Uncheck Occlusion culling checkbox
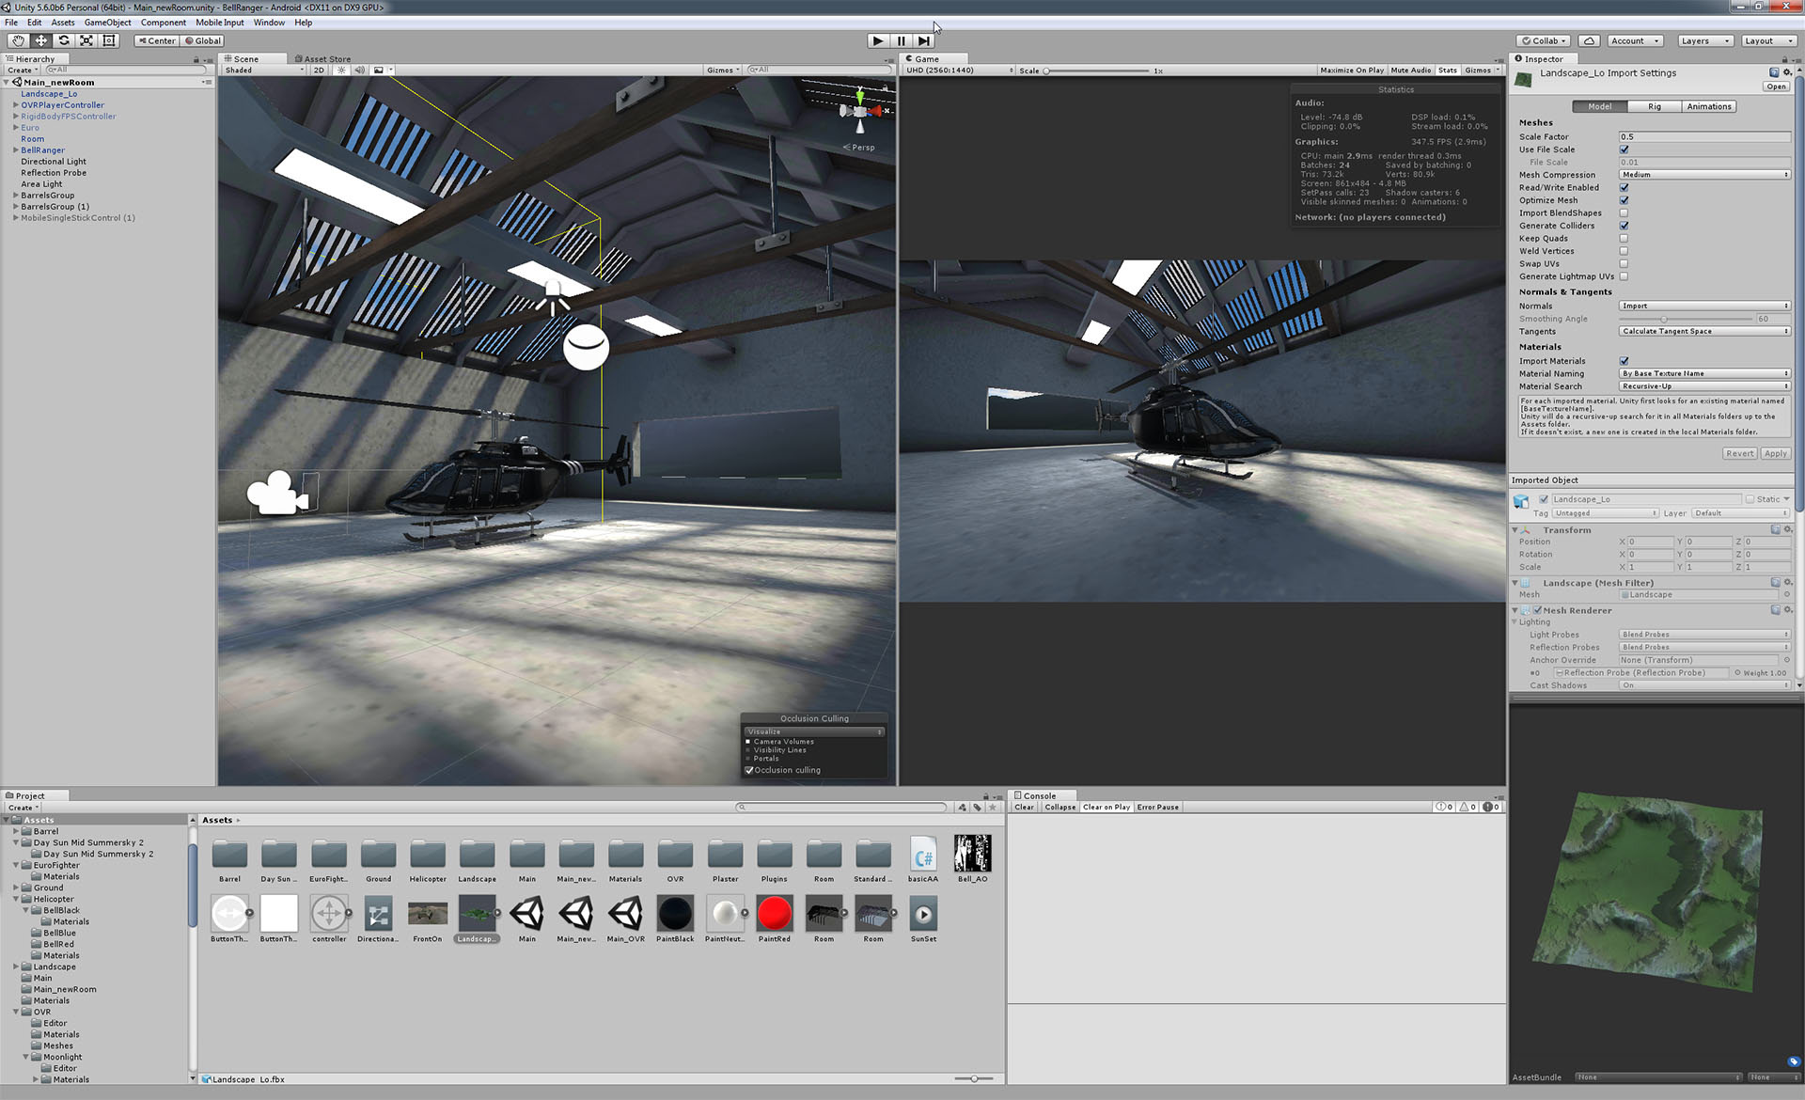The height and width of the screenshot is (1100, 1805). coord(749,770)
